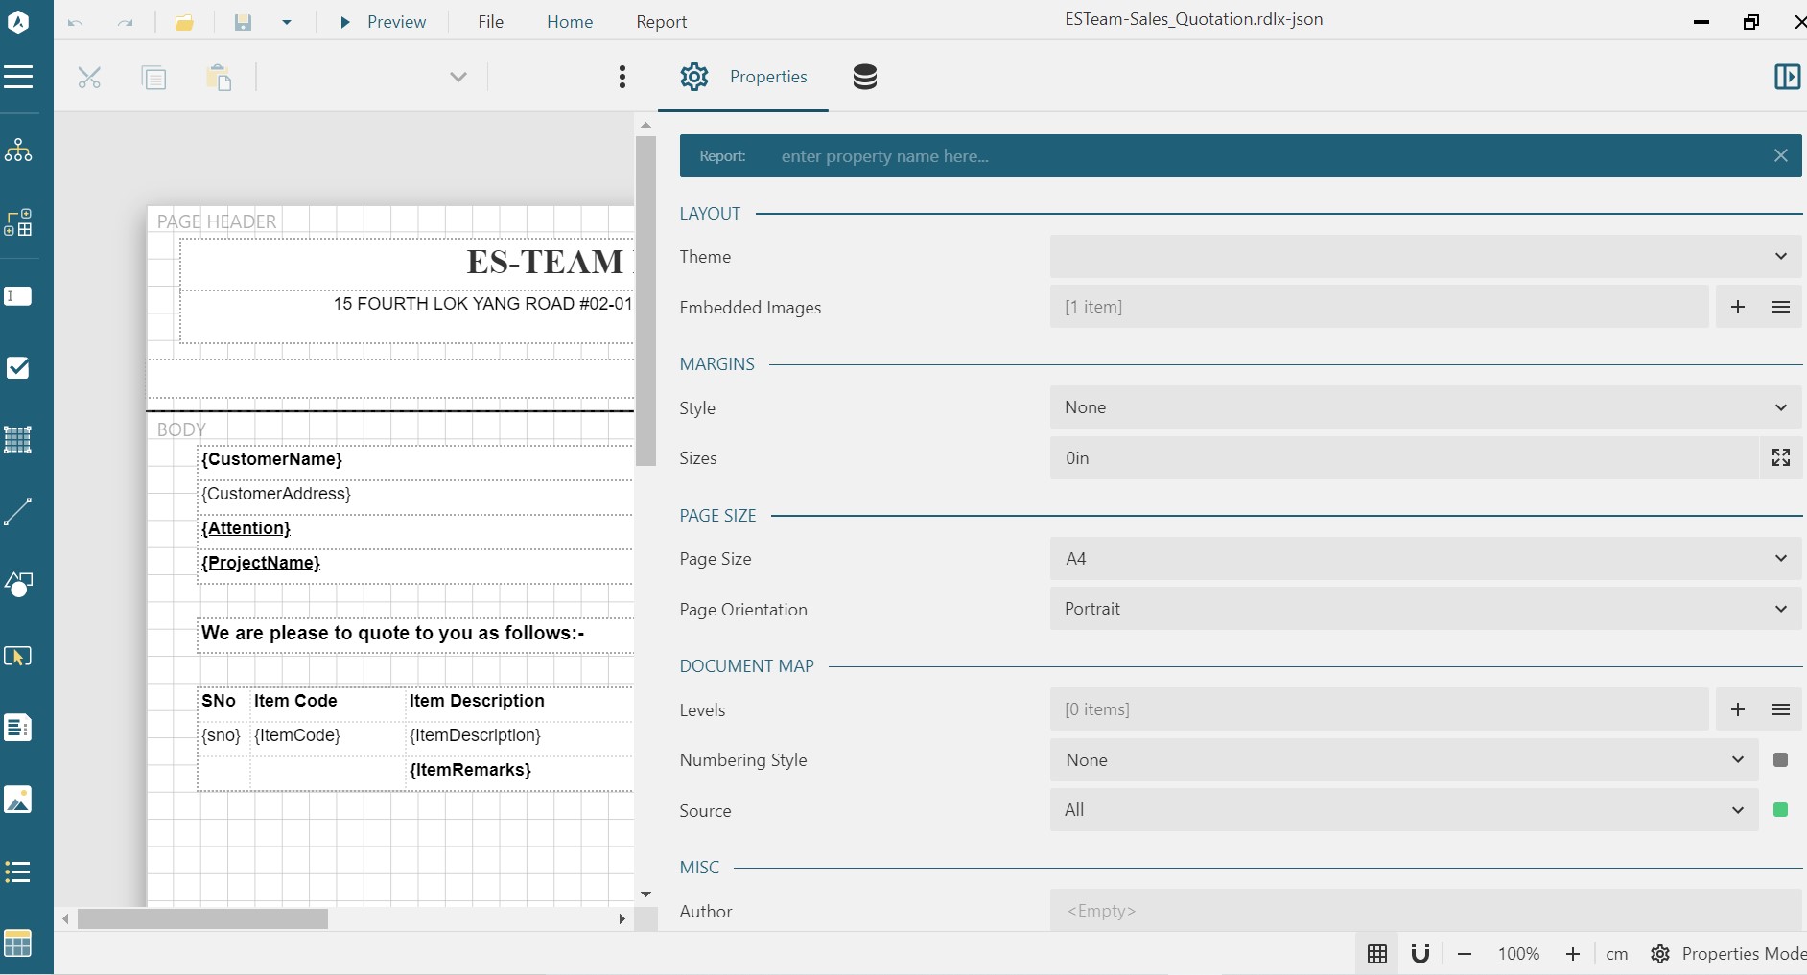This screenshot has height=975, width=1807.
Task: Add a new Embedded Images item
Action: 1737,307
